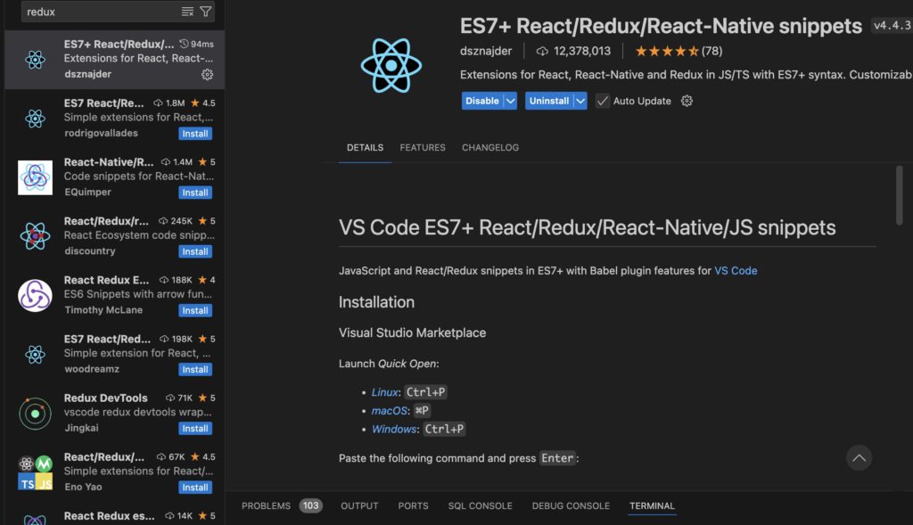Click the details page vertical scrollbar
Viewport: 913px width, 525px height.
point(899,194)
